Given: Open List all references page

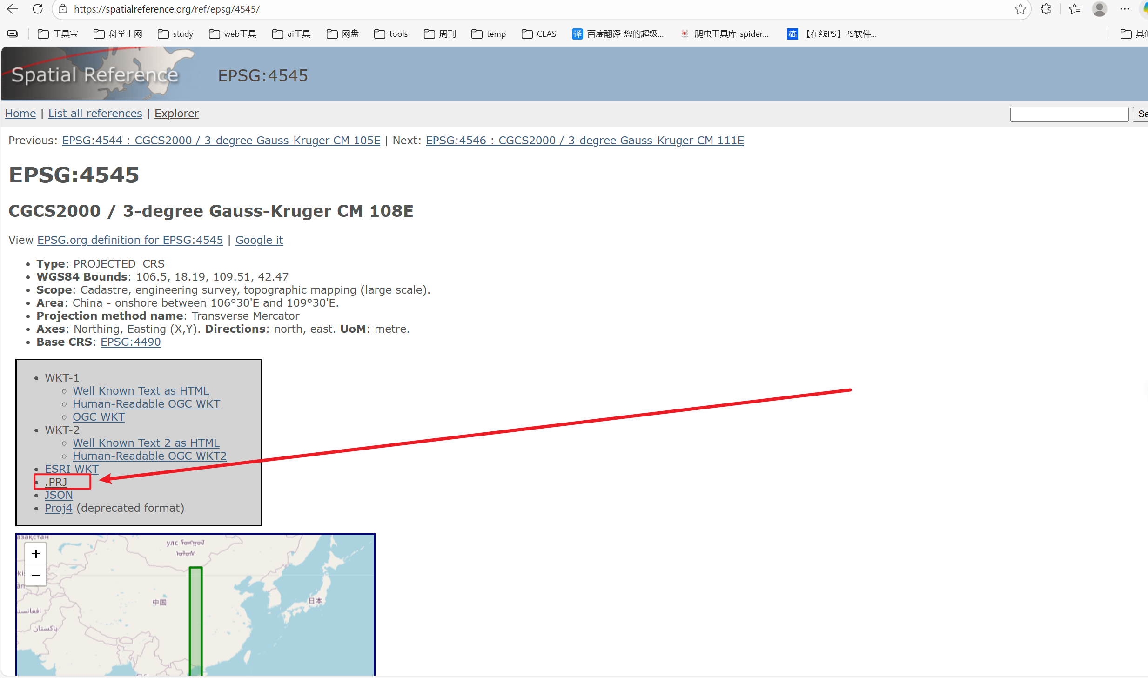Looking at the screenshot, I should pos(95,114).
